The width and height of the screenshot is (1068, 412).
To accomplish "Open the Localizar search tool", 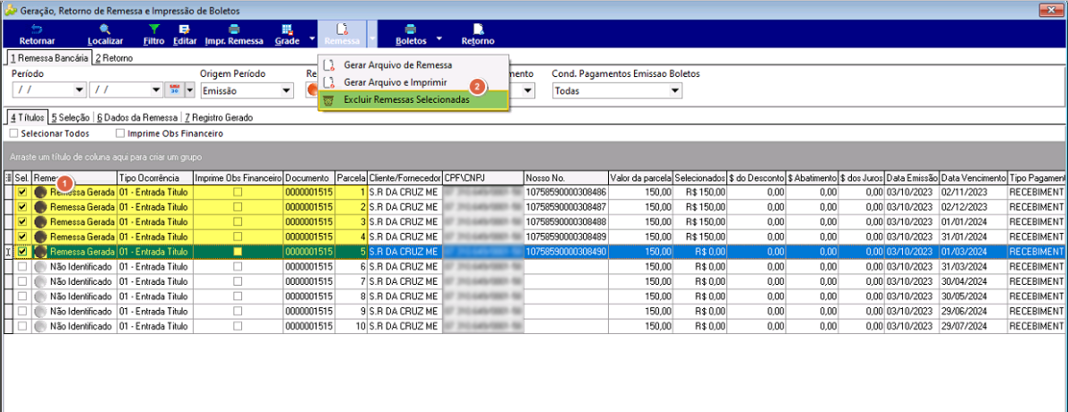I will click(x=105, y=30).
